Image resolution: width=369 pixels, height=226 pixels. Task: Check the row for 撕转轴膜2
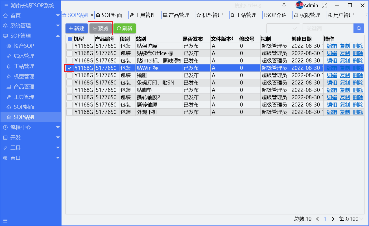coord(69,97)
